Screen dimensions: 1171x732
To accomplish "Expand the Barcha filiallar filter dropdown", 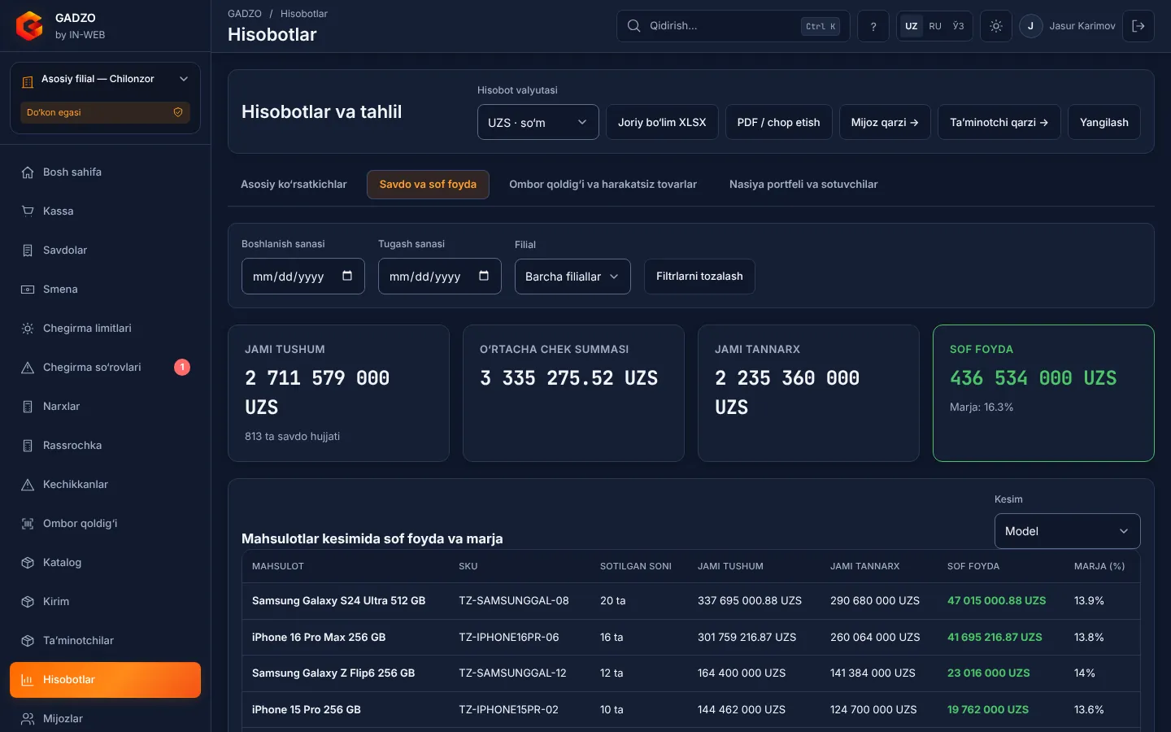I will tap(572, 277).
